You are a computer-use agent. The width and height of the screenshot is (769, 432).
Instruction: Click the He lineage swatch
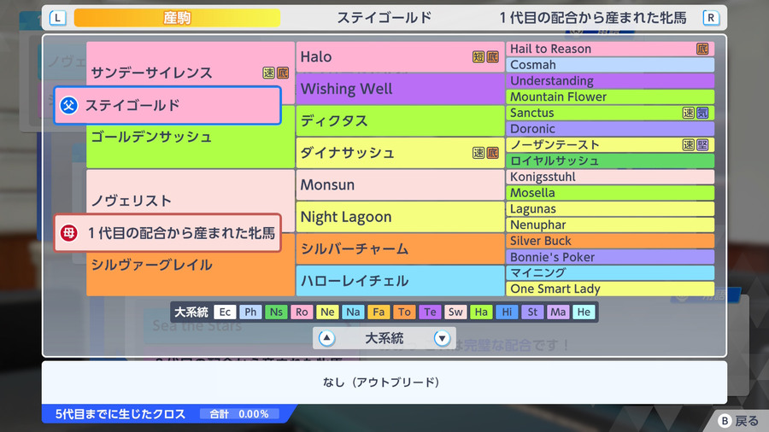(x=584, y=312)
